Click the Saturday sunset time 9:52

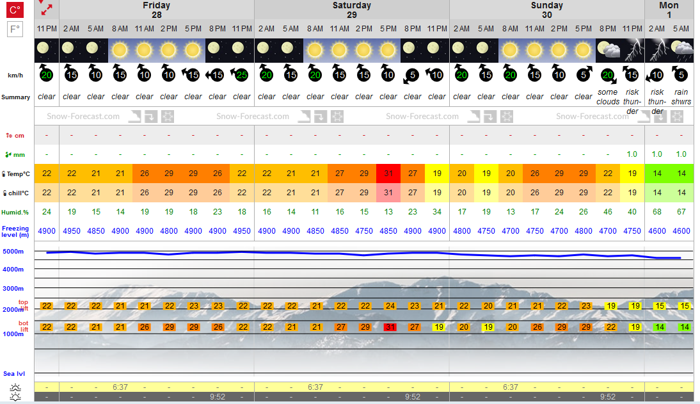(x=413, y=397)
